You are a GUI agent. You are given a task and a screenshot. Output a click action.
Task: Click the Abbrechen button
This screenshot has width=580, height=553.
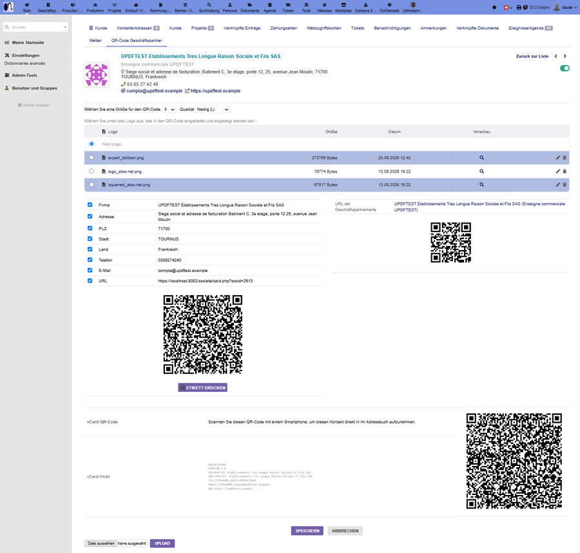tap(345, 531)
